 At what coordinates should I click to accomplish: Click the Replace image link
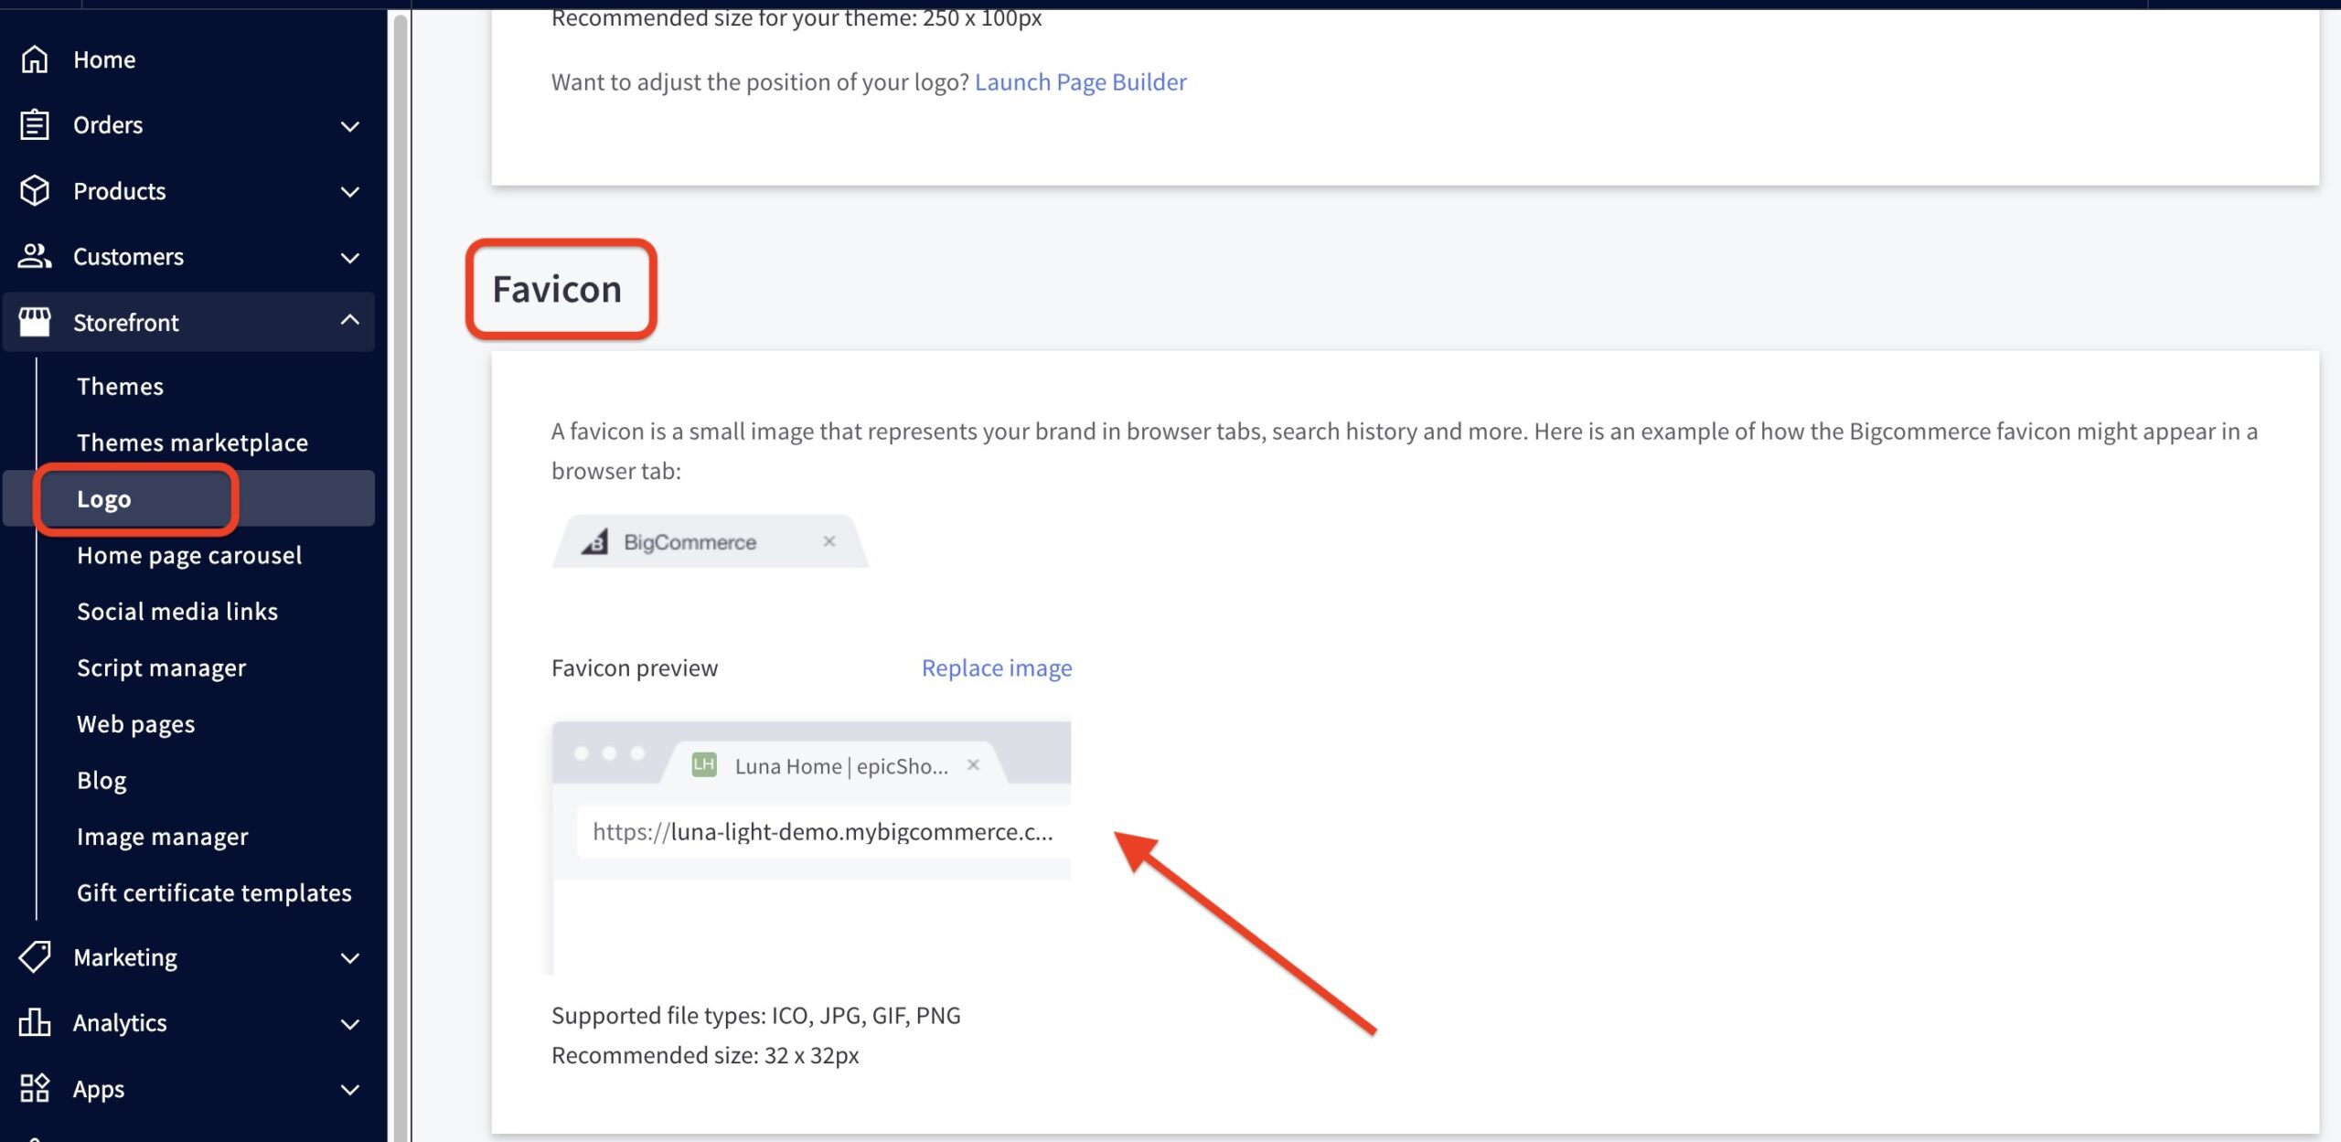tap(996, 668)
